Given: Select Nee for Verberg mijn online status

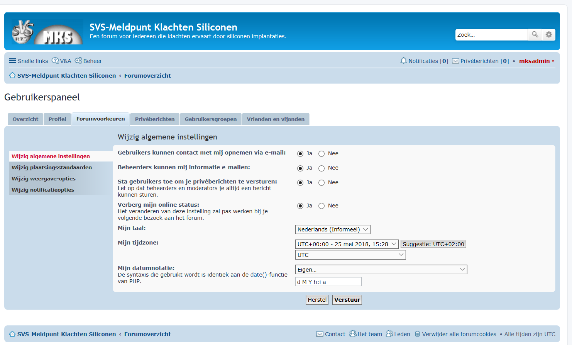Looking at the screenshot, I should [x=322, y=206].
